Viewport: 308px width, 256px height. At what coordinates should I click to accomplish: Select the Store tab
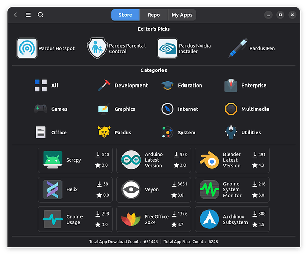tap(126, 15)
